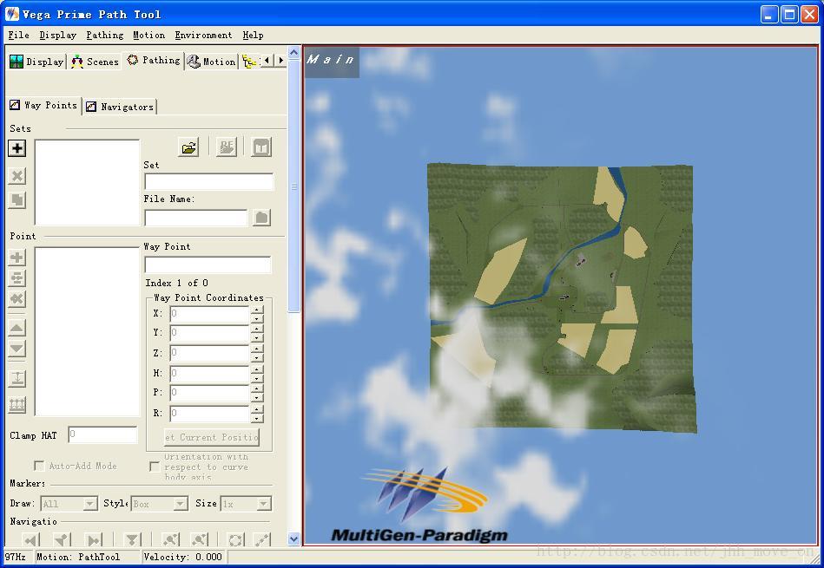Screen dimensions: 824x568
Task: Click the hourglass-shaped navigation icon
Action: pyautogui.click(x=132, y=539)
